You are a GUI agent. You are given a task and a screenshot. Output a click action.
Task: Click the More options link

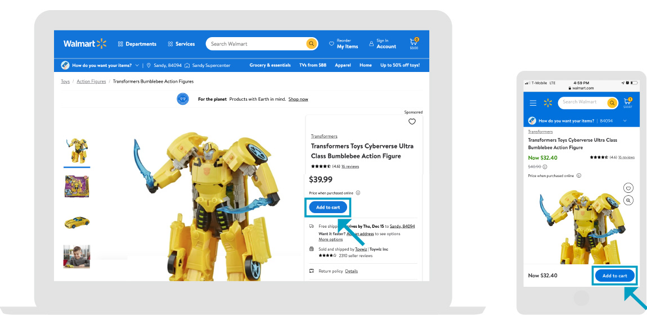tap(330, 239)
